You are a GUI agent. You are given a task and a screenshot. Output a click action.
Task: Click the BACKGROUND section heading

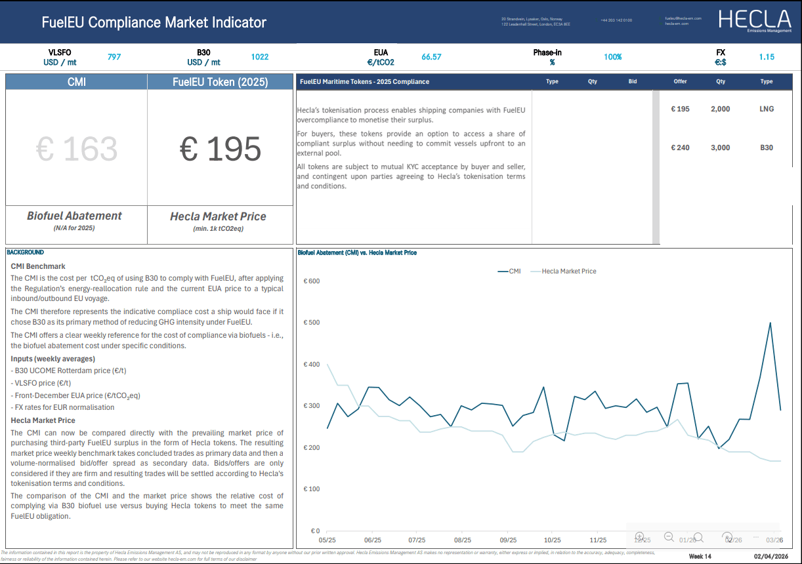[x=25, y=252]
